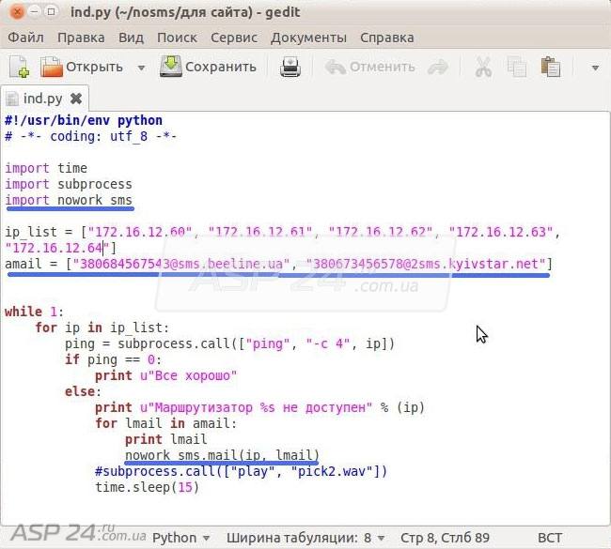611x549 pixels.
Task: Click the Copy icon
Action: tap(516, 67)
